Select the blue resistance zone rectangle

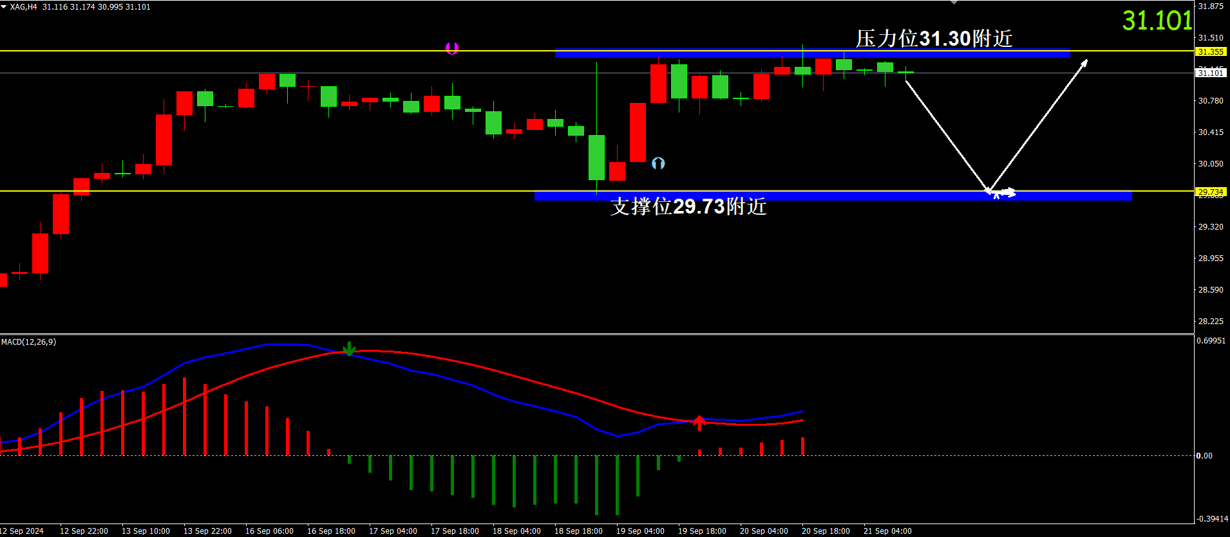[811, 54]
